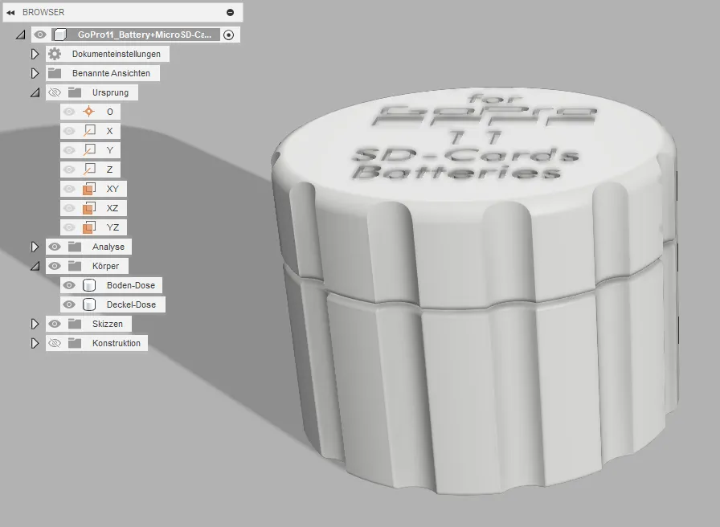Click the BROWSER panel title
This screenshot has width=720, height=527.
pyautogui.click(x=43, y=12)
